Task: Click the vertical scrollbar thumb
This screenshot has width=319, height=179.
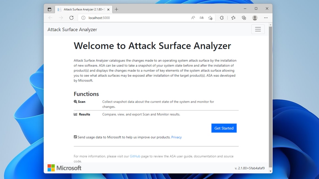Action: click(x=270, y=97)
